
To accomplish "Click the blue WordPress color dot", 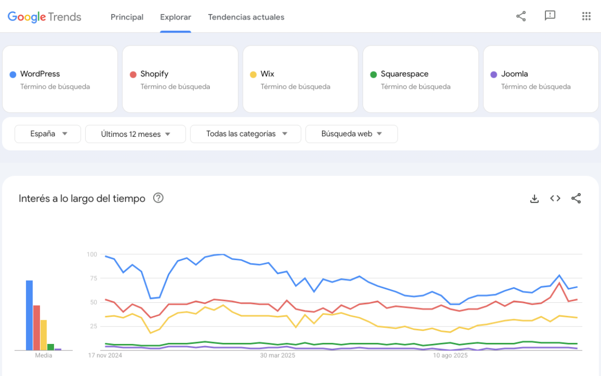I will (13, 75).
